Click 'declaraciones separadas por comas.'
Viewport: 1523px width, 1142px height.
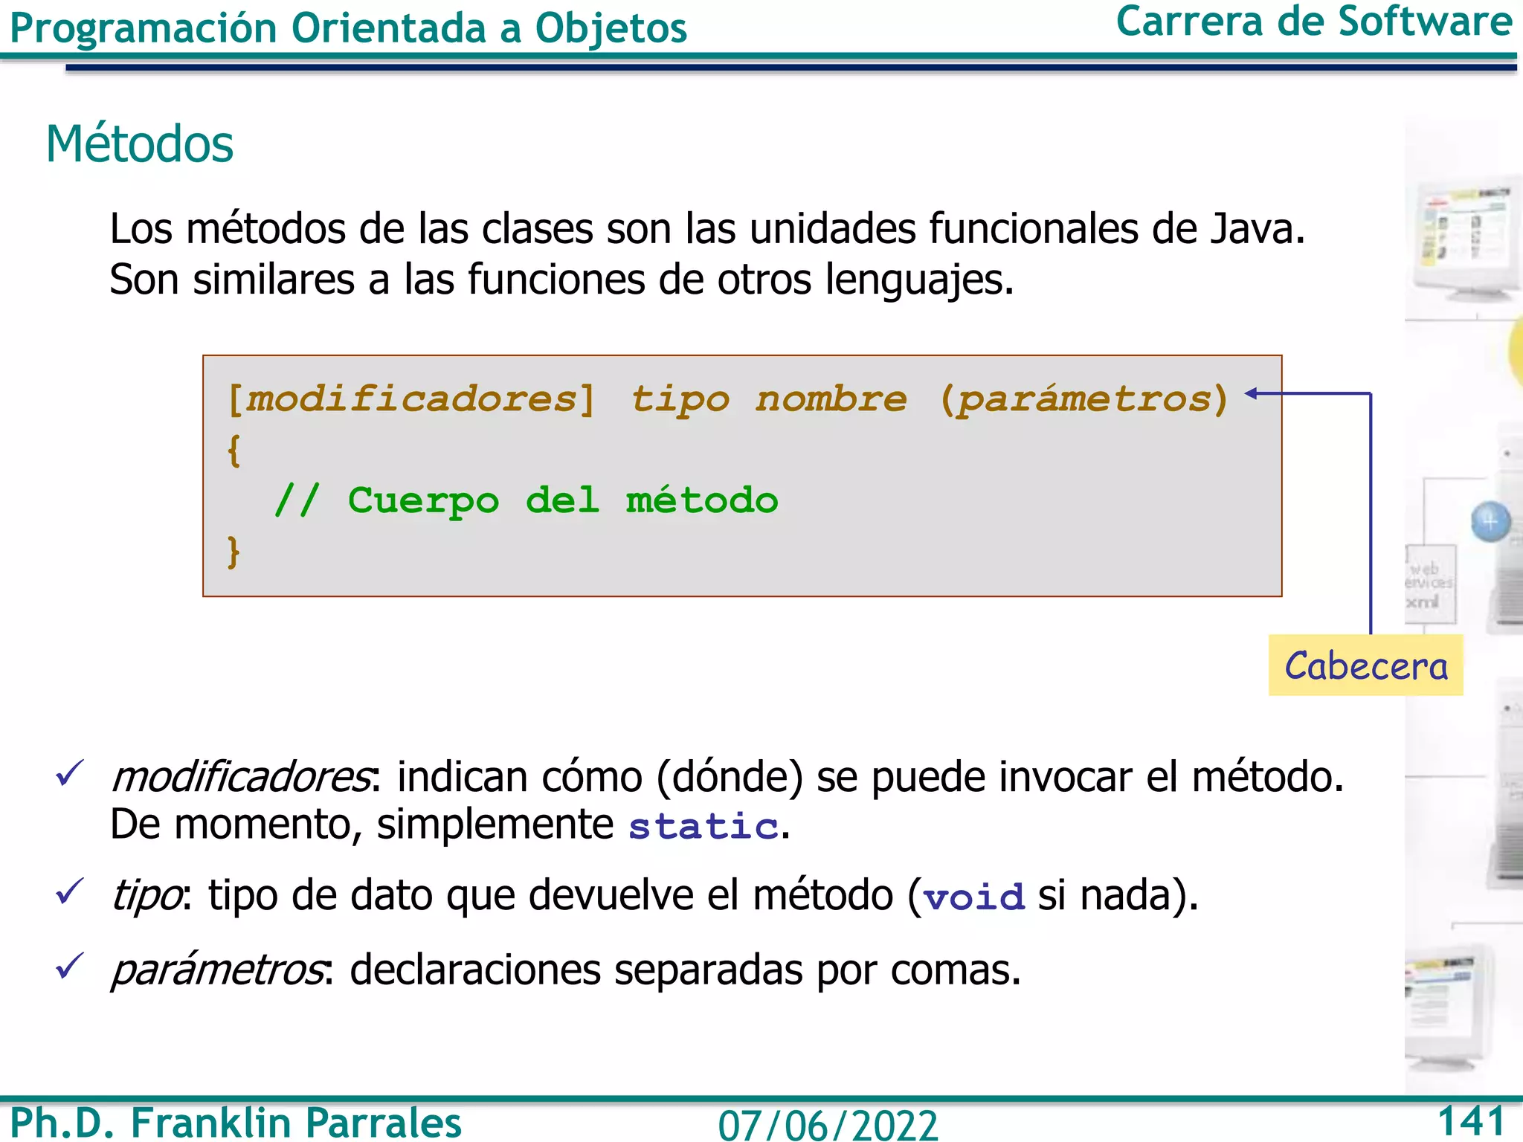686,970
